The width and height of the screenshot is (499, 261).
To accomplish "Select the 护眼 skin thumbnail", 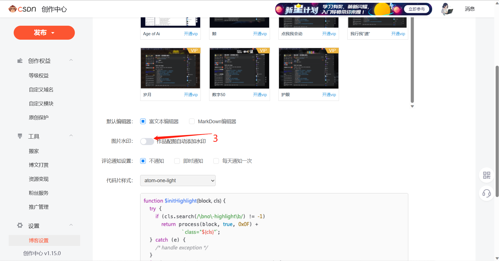I will click(309, 68).
